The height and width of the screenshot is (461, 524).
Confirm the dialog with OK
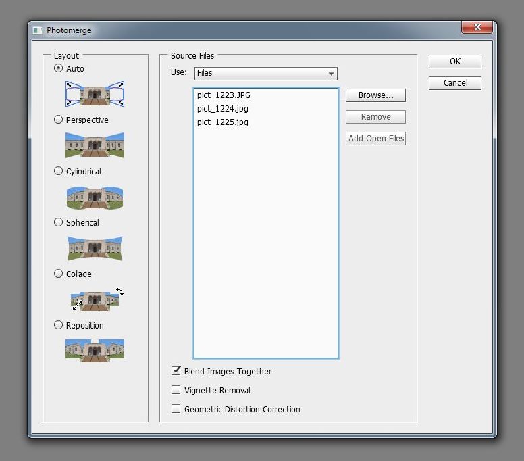pos(455,62)
